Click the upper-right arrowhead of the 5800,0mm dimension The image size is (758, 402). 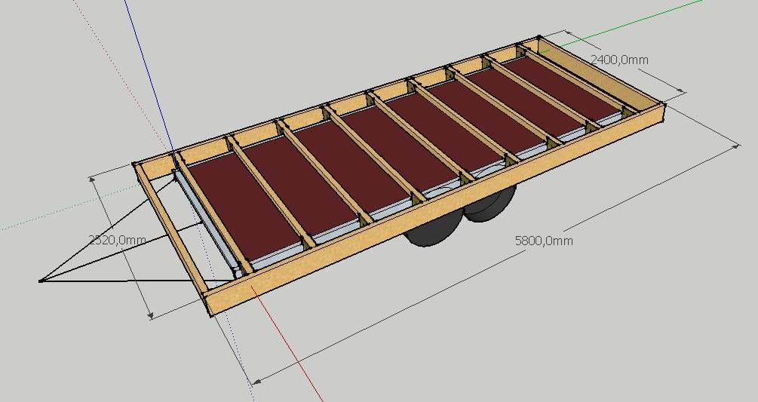(737, 149)
